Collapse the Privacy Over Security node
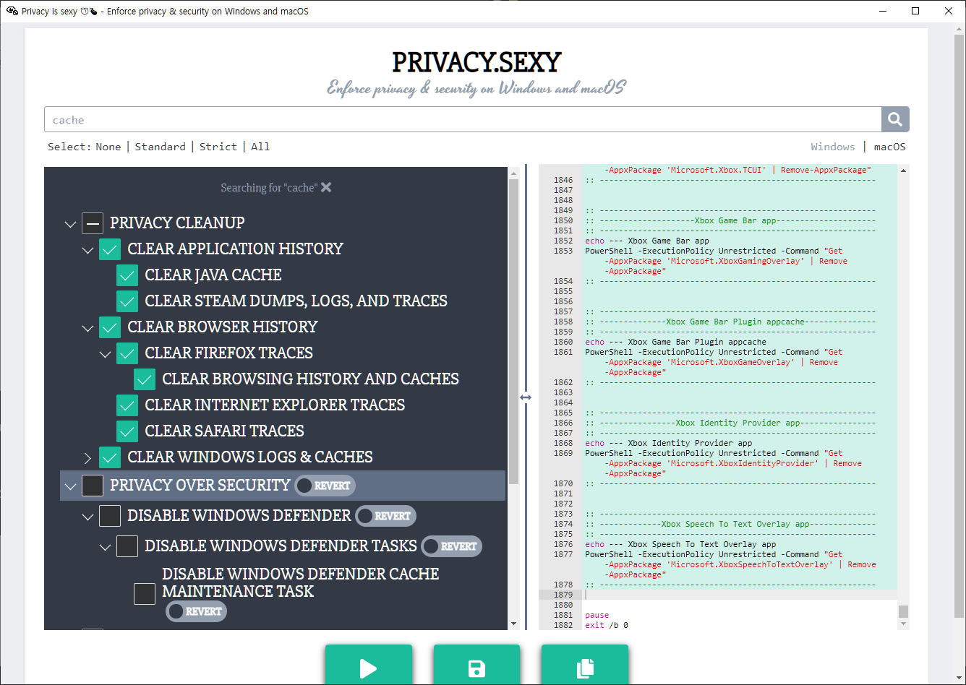Viewport: 966px width, 685px height. [x=70, y=486]
